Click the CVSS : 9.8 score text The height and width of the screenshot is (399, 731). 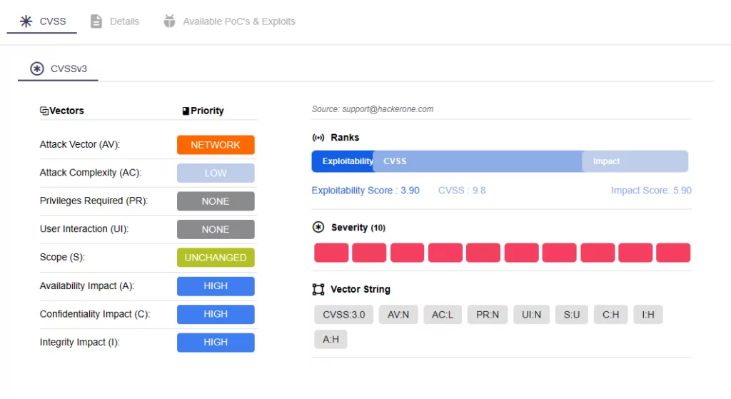click(x=462, y=191)
